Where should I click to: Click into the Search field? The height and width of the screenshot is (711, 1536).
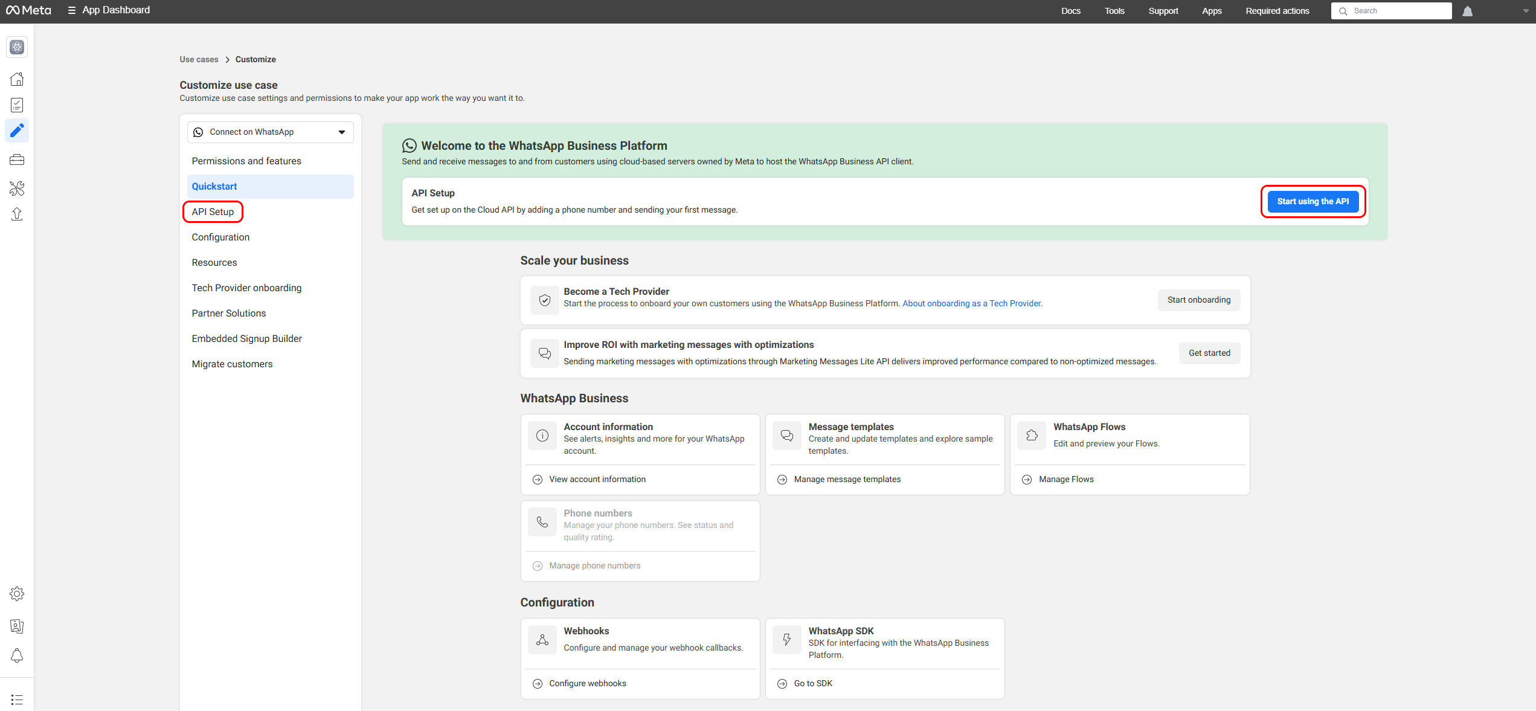1391,11
